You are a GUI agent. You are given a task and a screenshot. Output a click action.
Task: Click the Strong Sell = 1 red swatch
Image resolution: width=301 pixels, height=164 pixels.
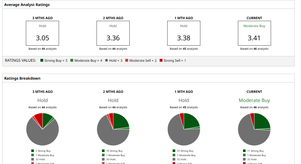[161, 60]
